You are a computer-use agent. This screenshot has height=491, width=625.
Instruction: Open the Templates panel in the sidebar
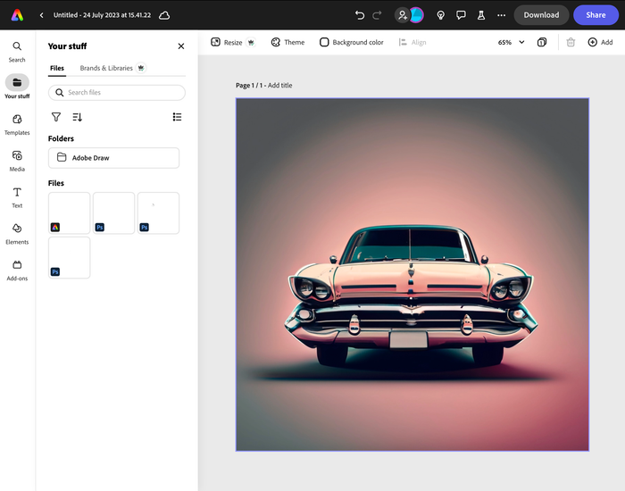(x=17, y=124)
